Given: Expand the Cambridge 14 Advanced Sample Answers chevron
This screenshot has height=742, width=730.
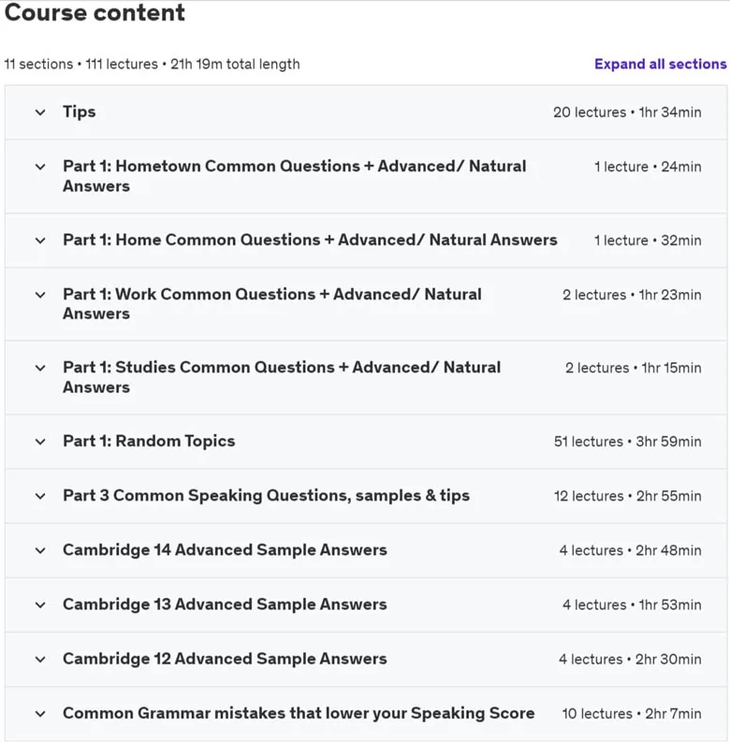Looking at the screenshot, I should click(x=40, y=550).
